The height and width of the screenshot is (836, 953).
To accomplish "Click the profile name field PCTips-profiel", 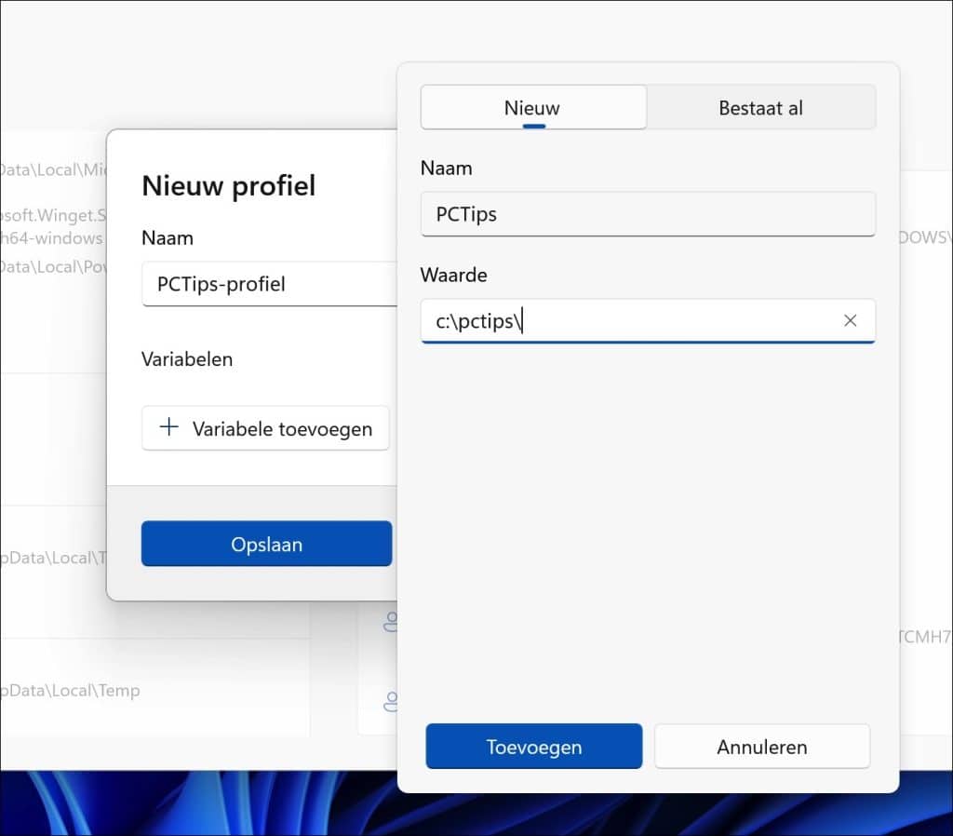I will 270,284.
